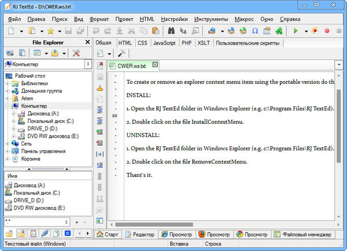The width and height of the screenshot is (347, 251).
Task: Click the brush icon in editor side toolbar
Action: [99, 88]
